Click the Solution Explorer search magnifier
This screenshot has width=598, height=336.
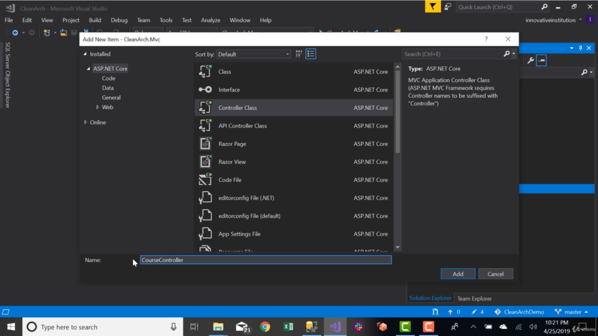click(x=585, y=72)
